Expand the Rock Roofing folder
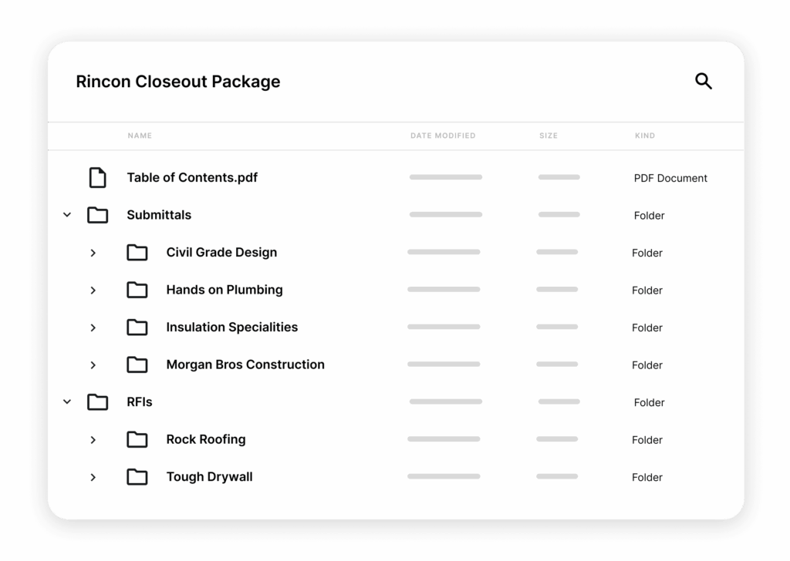The width and height of the screenshot is (790, 561). click(x=93, y=440)
